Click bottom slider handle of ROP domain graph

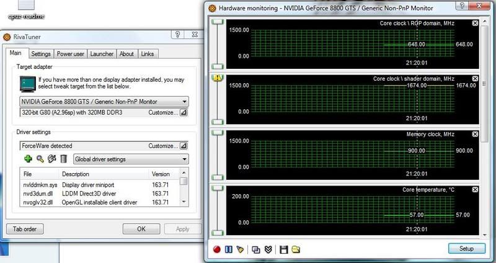coord(218,66)
